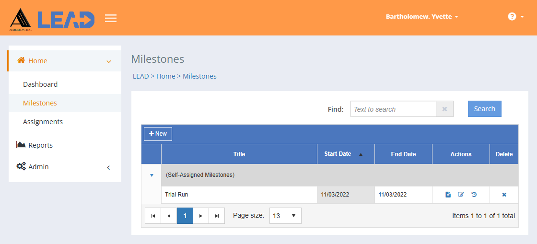Create a new milestone with New button
Image resolution: width=537 pixels, height=244 pixels.
(158, 134)
